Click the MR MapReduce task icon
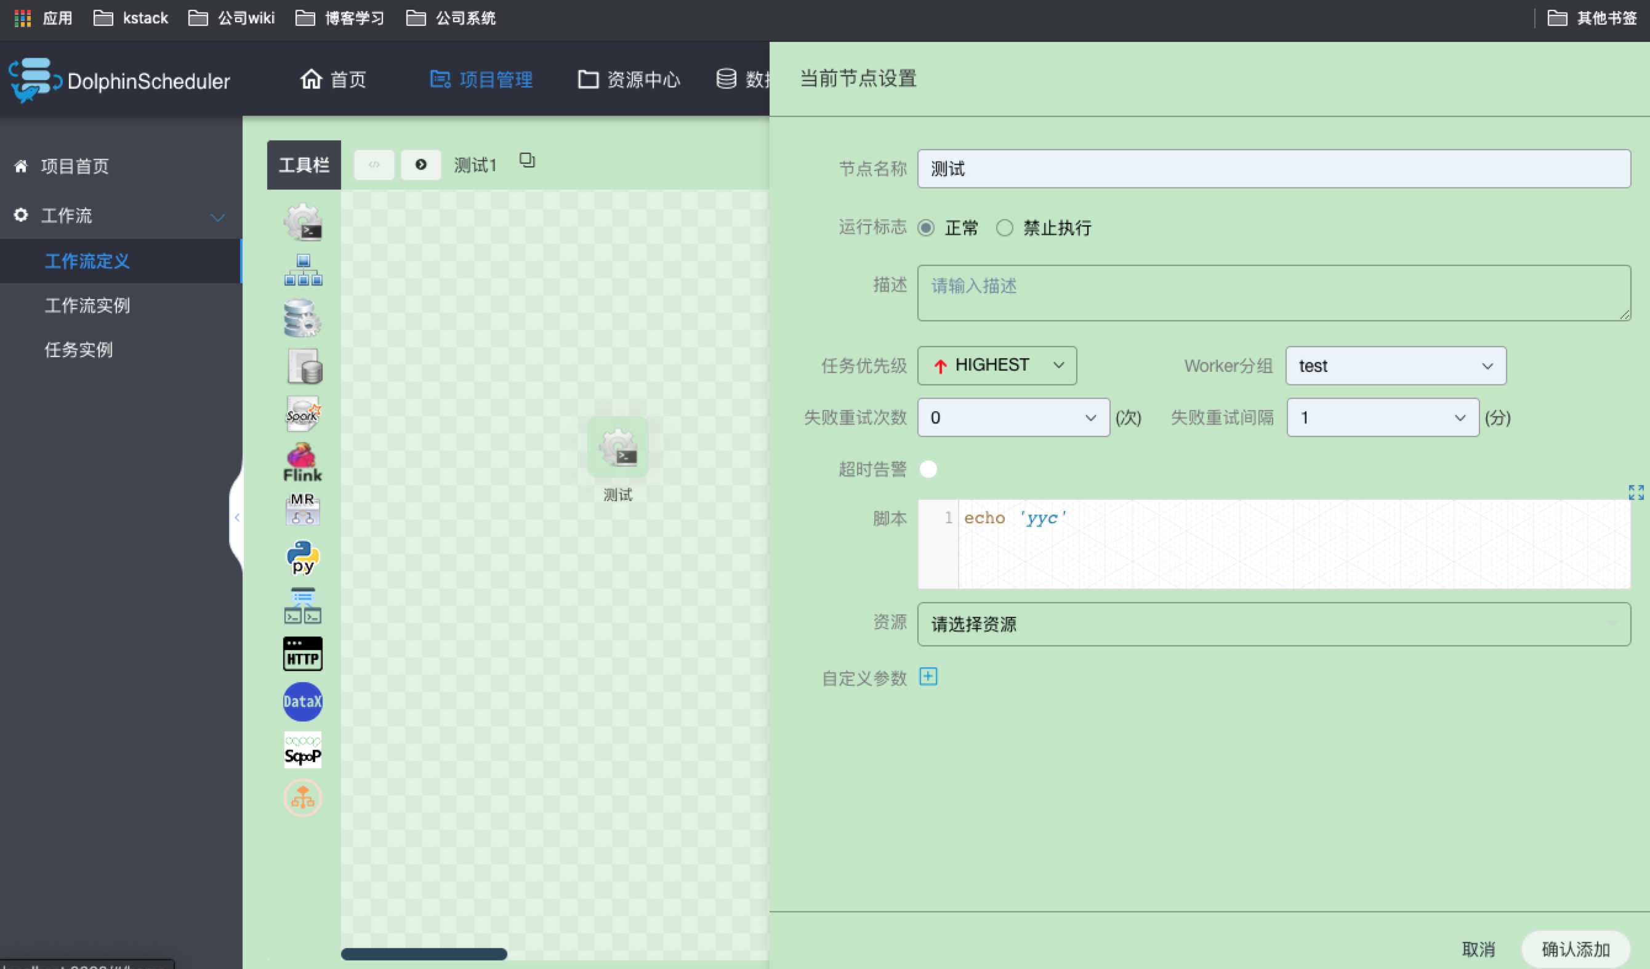The width and height of the screenshot is (1650, 969). [302, 509]
